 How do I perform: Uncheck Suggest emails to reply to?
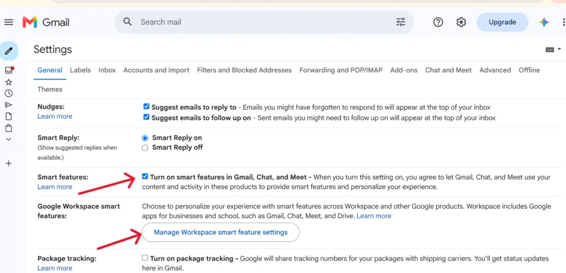(146, 107)
